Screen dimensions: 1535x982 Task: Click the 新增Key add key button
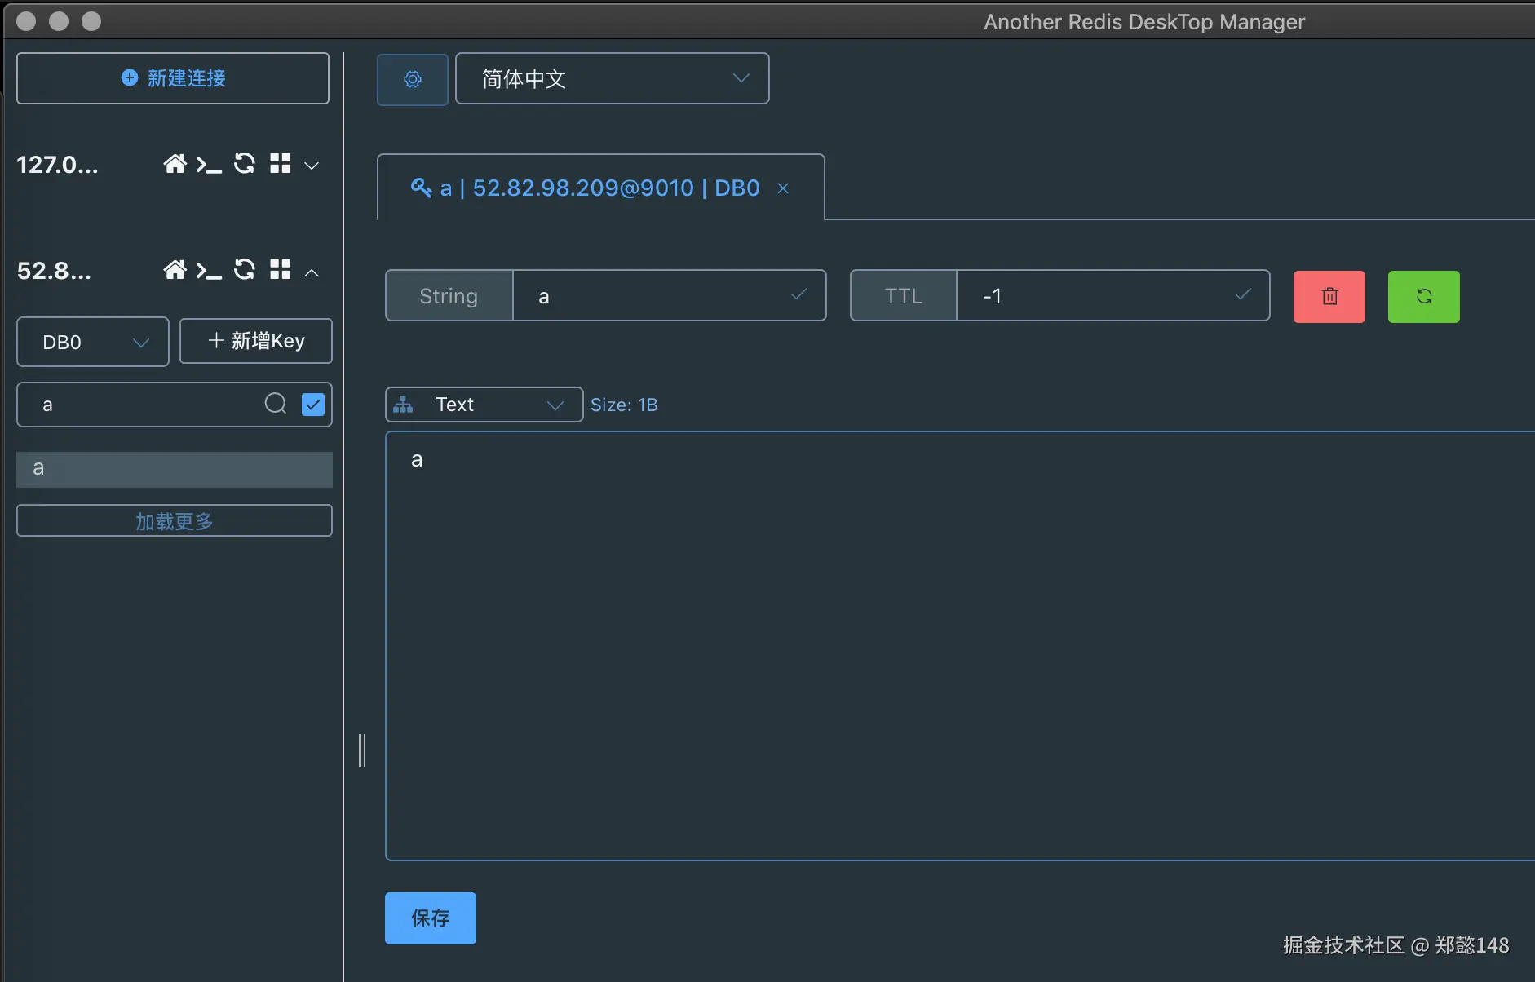click(x=256, y=341)
